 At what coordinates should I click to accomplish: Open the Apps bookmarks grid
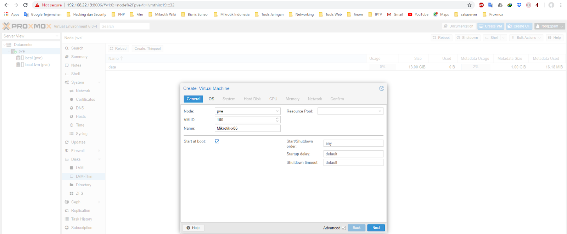point(12,14)
